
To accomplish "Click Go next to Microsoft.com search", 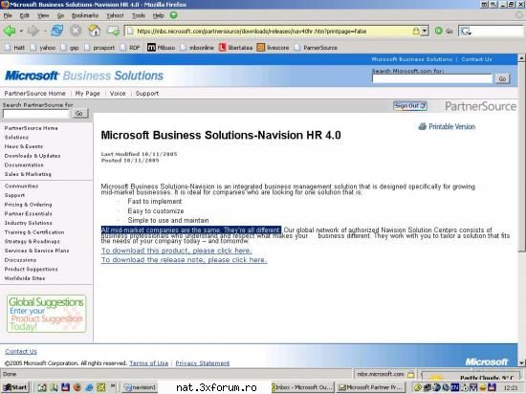I will [x=502, y=78].
